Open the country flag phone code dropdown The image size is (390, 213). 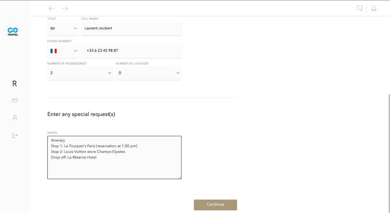(x=63, y=51)
